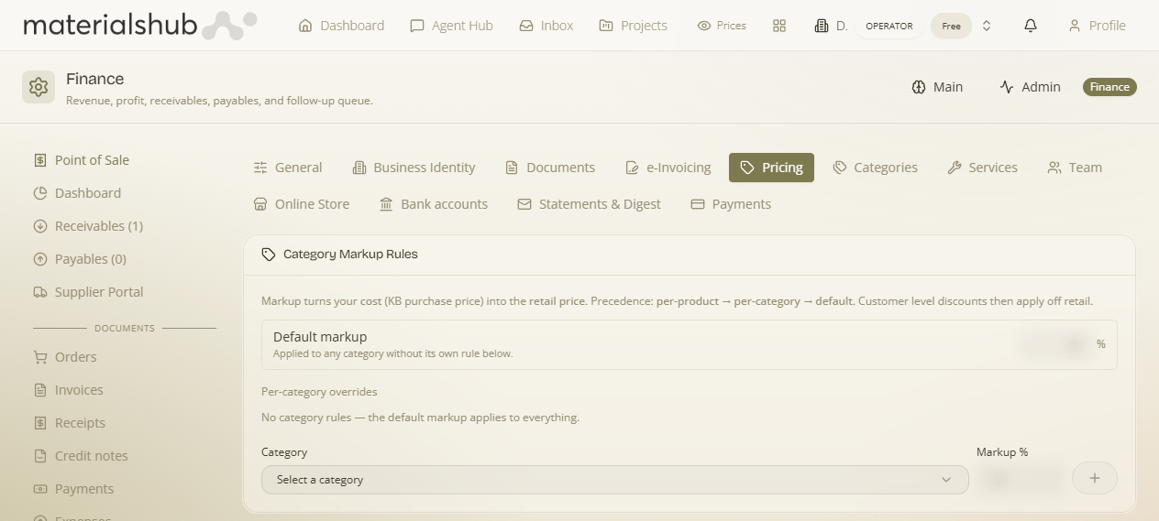Screen dimensions: 1159x521
Task: Open the sidebar Dashboard item
Action: pos(77,193)
